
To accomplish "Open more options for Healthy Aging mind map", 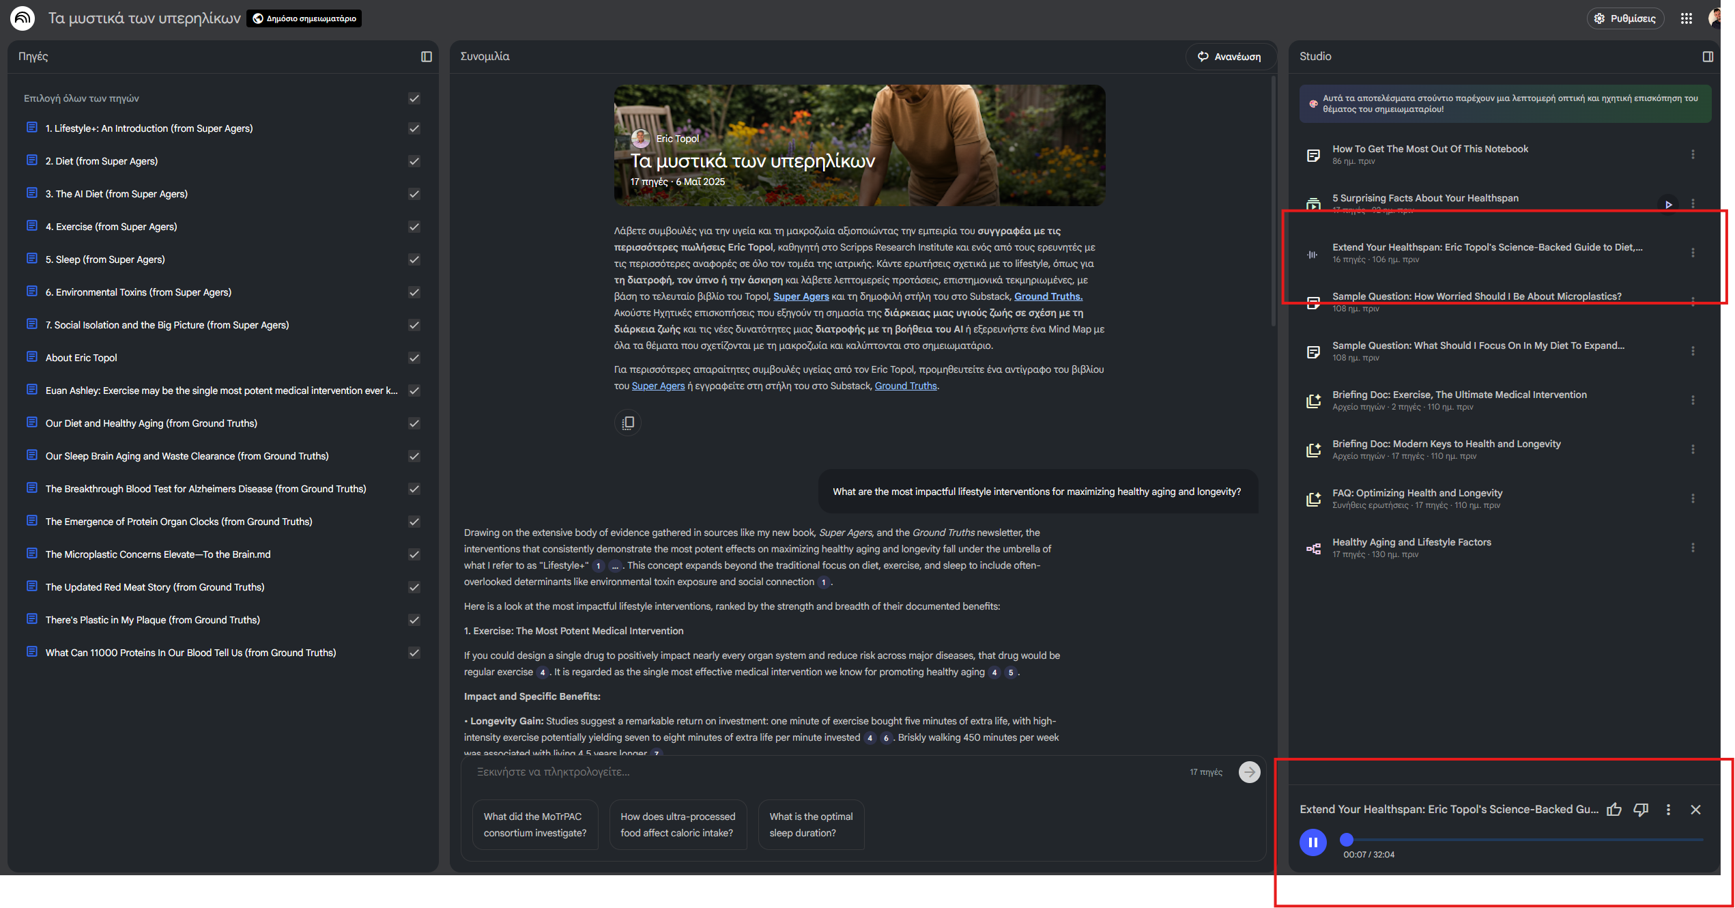I will point(1693,548).
